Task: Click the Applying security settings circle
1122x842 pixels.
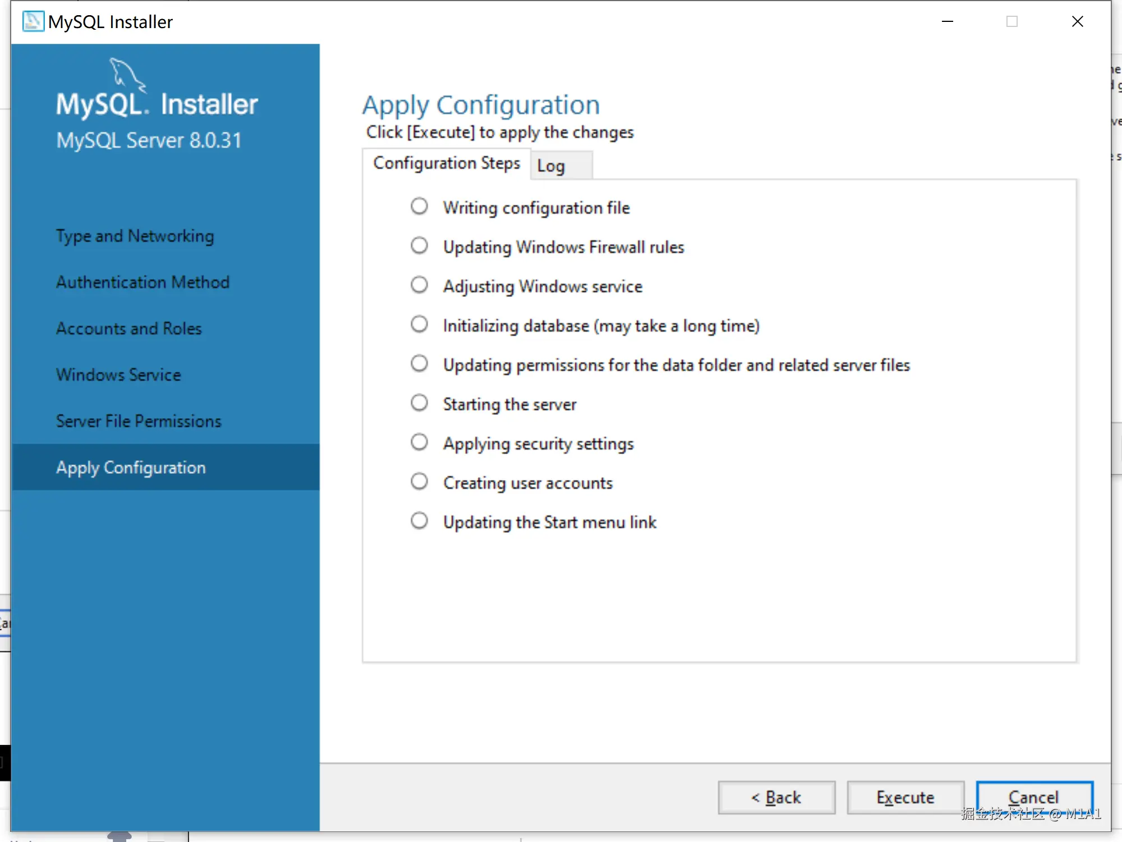Action: [419, 442]
